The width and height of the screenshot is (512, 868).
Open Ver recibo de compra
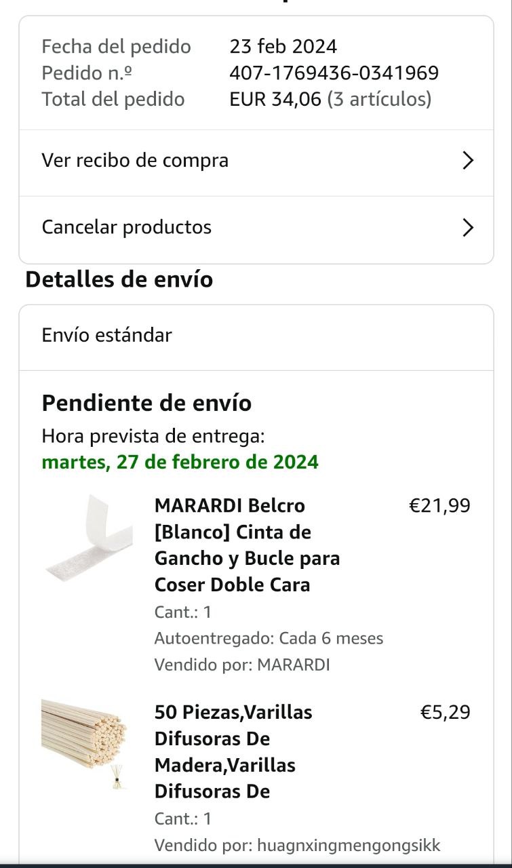(136, 161)
